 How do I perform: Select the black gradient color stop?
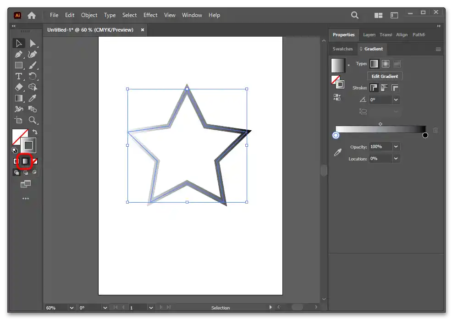point(425,135)
